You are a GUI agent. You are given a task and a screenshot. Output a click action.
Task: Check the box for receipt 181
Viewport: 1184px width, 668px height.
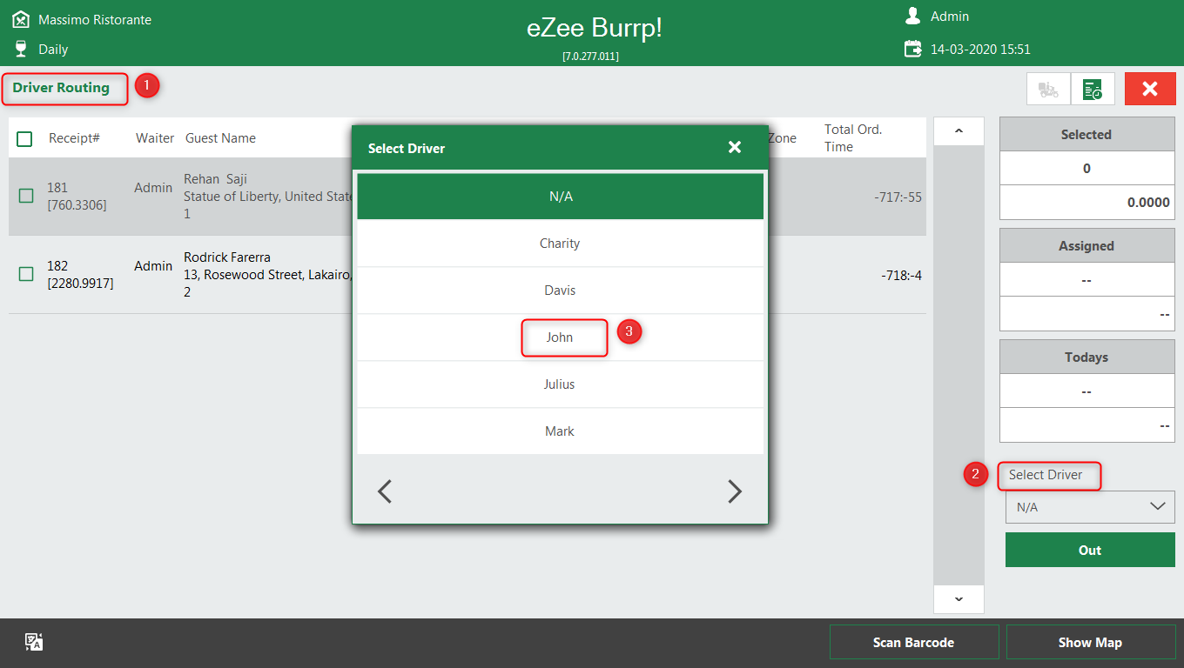pos(26,196)
